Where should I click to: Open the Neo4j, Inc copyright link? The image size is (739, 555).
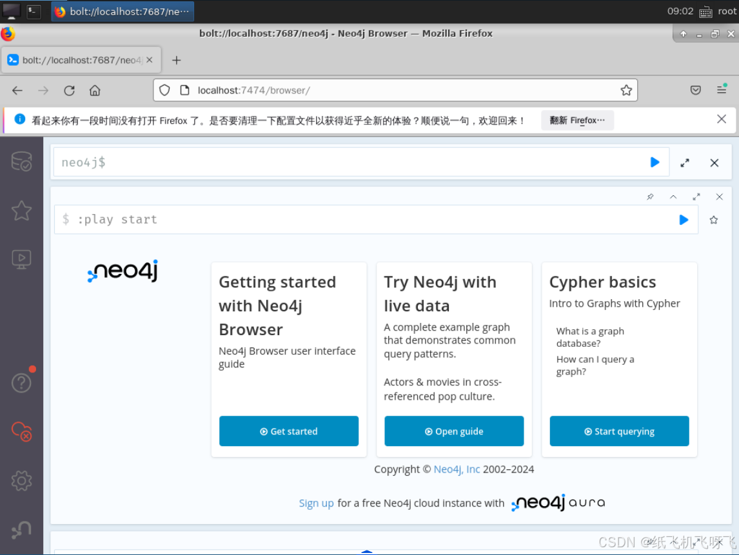coord(457,469)
